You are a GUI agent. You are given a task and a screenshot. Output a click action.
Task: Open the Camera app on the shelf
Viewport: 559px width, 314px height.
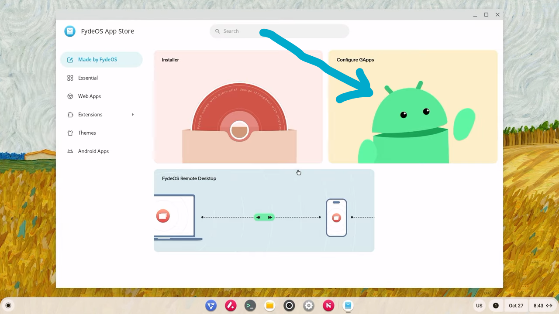pyautogui.click(x=289, y=306)
